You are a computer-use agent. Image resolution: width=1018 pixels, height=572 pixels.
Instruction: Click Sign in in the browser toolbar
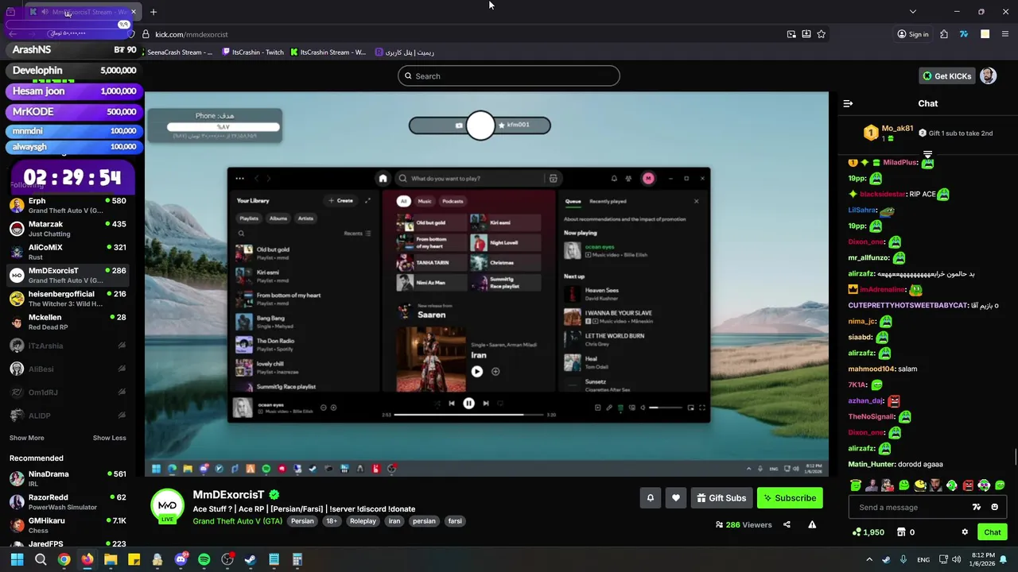point(913,34)
